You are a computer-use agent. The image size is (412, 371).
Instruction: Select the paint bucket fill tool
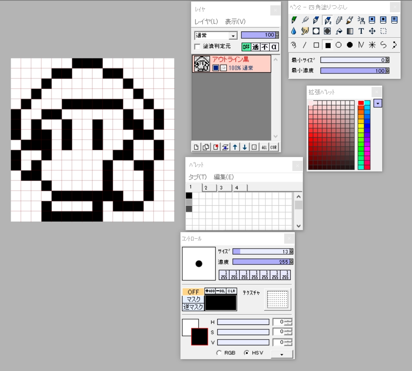(339, 31)
